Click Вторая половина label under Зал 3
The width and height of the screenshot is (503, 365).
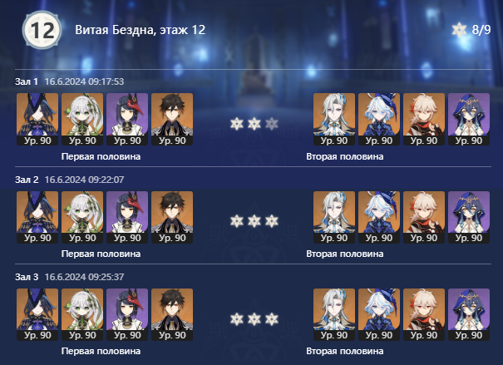pos(345,351)
